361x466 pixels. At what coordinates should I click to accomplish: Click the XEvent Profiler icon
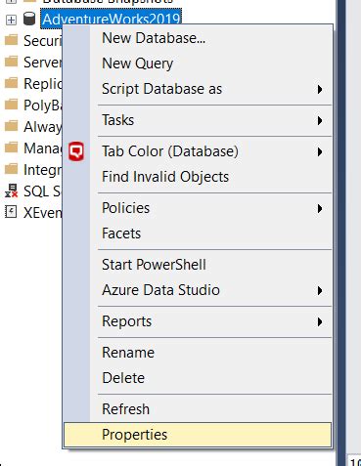coord(11,212)
